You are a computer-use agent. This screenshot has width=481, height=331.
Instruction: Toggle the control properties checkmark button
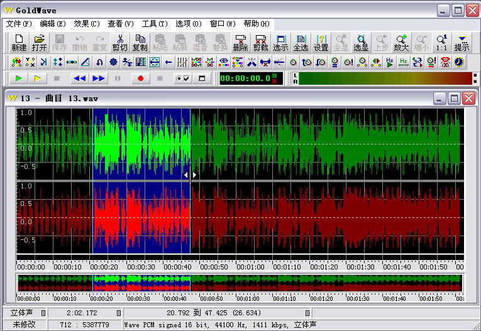point(183,79)
